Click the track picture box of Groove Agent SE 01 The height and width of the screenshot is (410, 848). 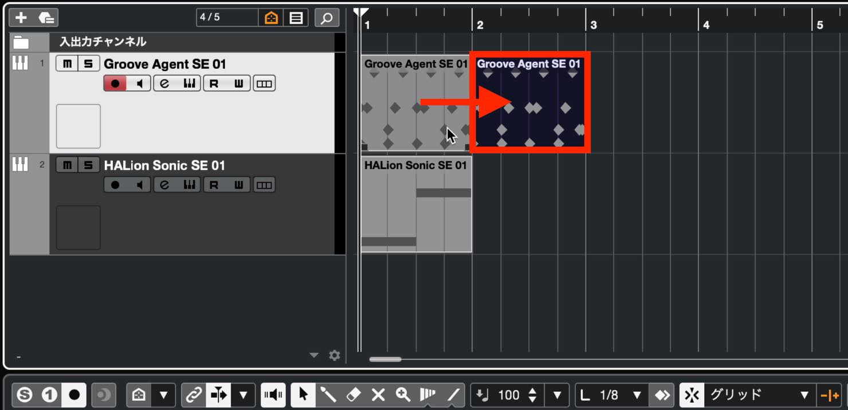click(78, 126)
